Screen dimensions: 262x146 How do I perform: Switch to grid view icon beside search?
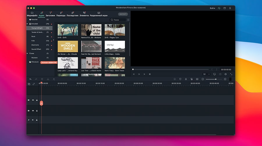(128, 20)
